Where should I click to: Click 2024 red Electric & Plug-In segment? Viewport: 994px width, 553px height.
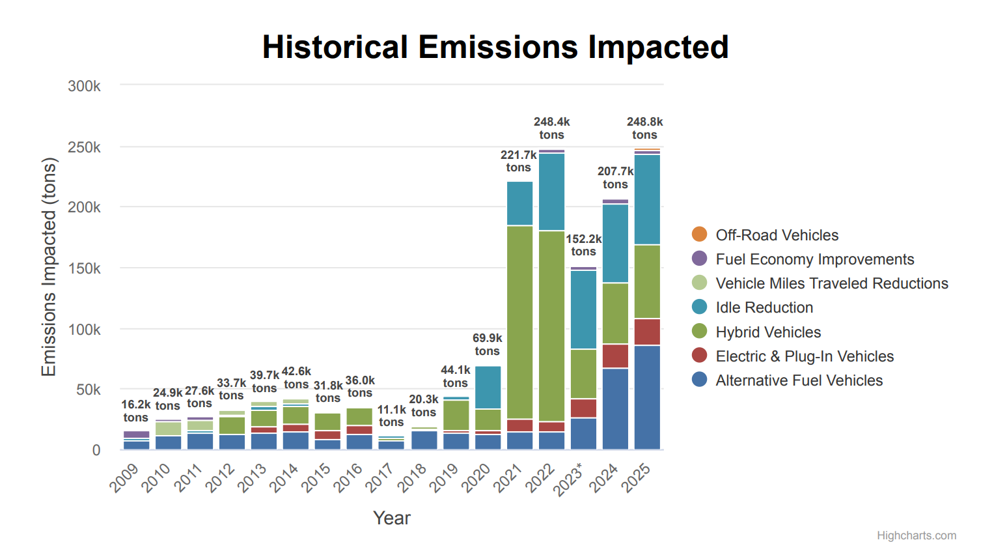615,356
